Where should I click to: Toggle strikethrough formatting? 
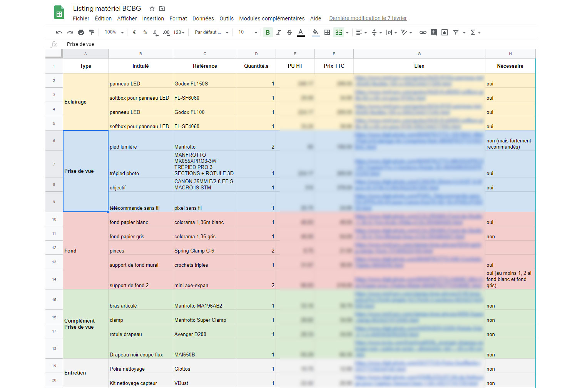coord(289,32)
